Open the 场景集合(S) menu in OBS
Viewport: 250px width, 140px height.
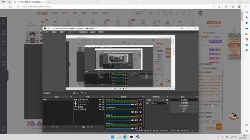tap(83, 32)
